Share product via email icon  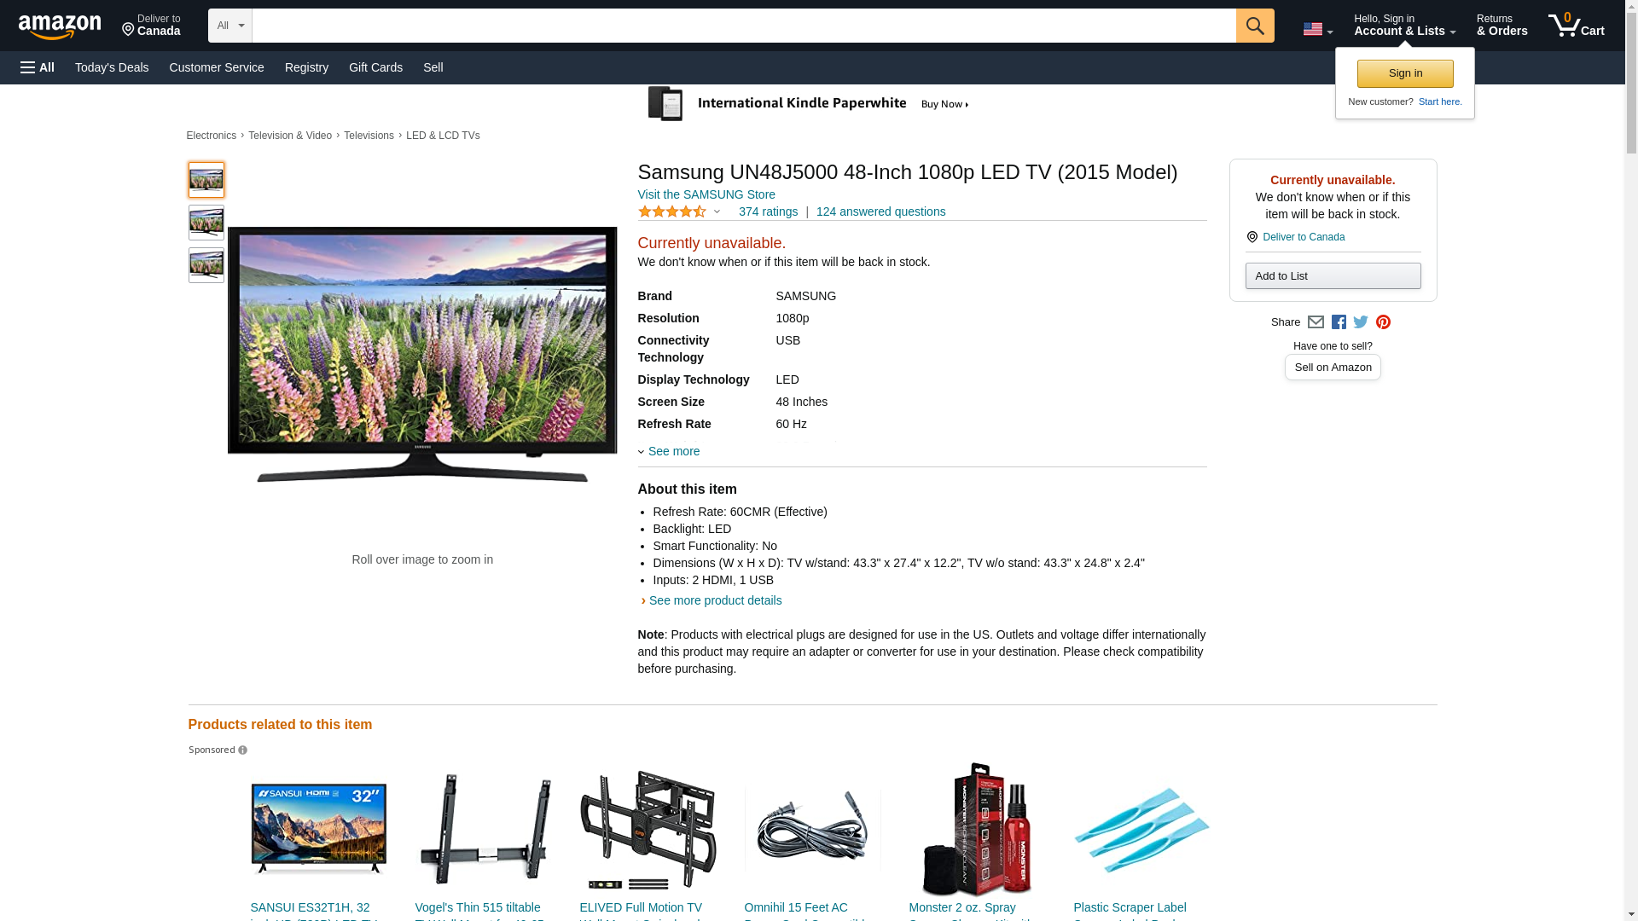tap(1316, 322)
